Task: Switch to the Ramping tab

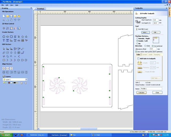Action: pos(157,55)
